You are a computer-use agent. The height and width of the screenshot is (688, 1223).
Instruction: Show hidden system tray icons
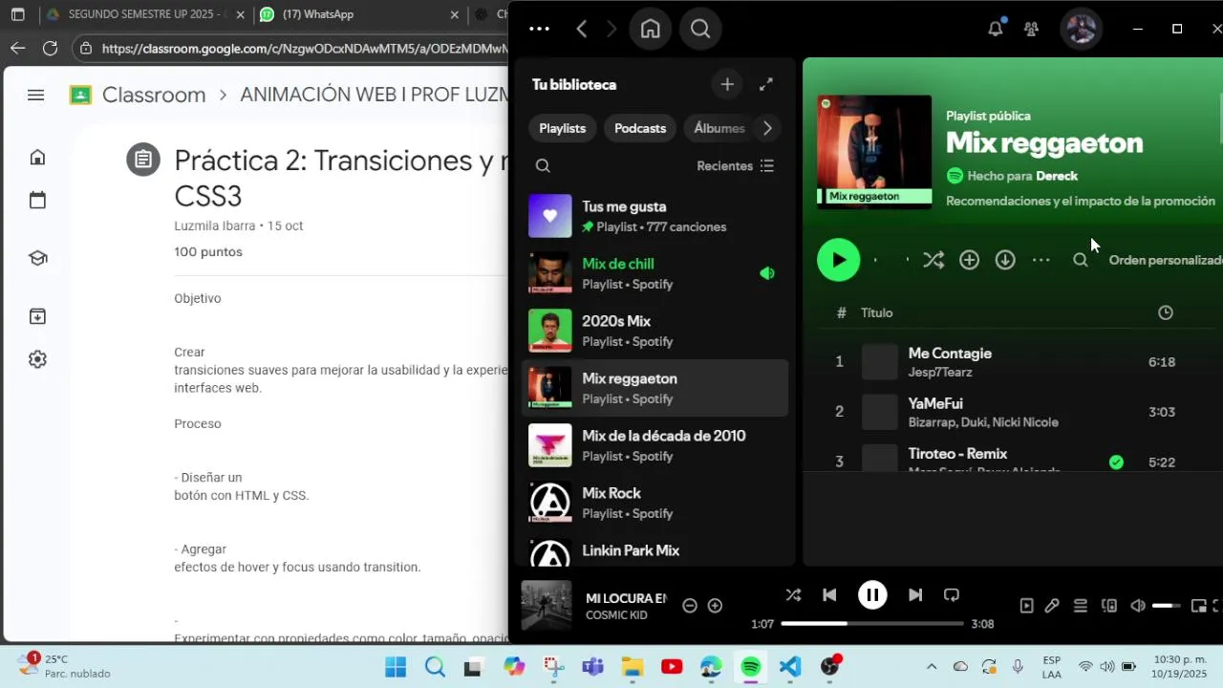click(x=932, y=667)
